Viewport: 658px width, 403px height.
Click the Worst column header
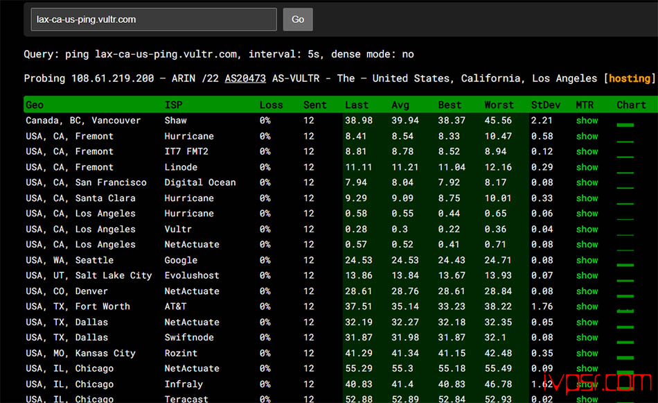[x=499, y=105]
